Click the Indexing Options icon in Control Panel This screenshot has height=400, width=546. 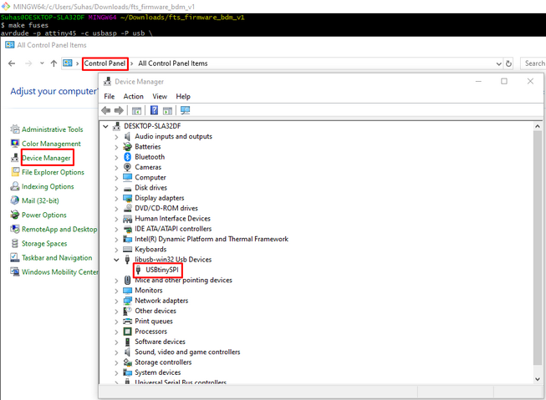click(x=14, y=186)
